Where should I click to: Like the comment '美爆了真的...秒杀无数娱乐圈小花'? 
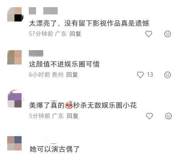pyautogui.click(x=149, y=116)
